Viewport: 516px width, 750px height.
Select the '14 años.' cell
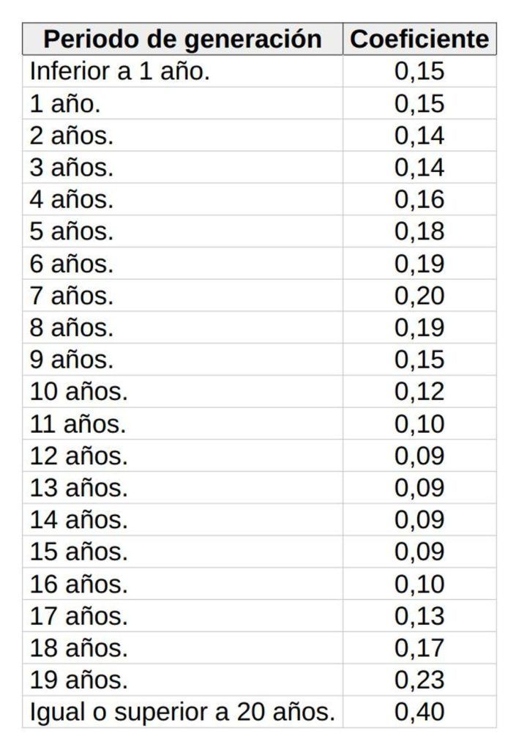[182, 519]
